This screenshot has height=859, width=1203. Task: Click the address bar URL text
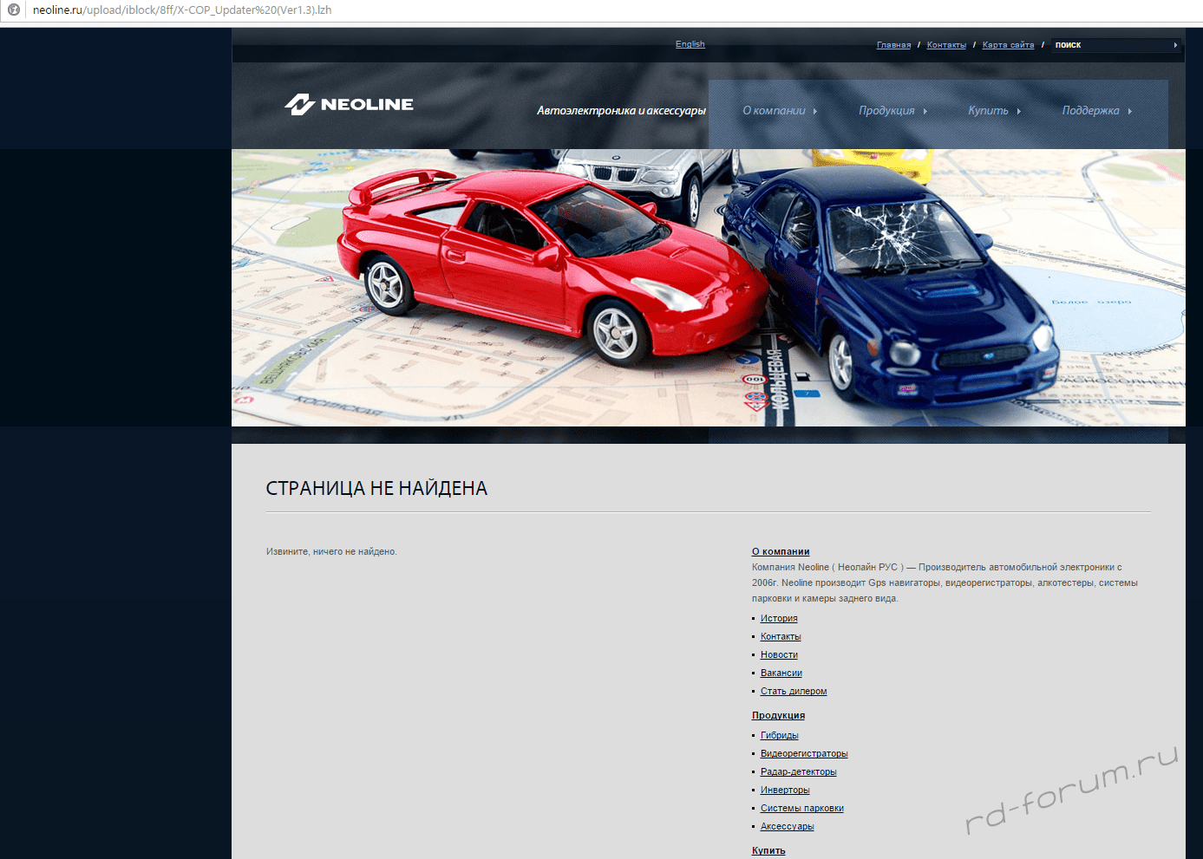tap(182, 10)
